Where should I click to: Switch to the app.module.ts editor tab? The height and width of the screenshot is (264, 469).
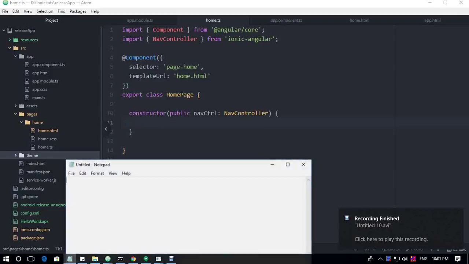pyautogui.click(x=140, y=20)
